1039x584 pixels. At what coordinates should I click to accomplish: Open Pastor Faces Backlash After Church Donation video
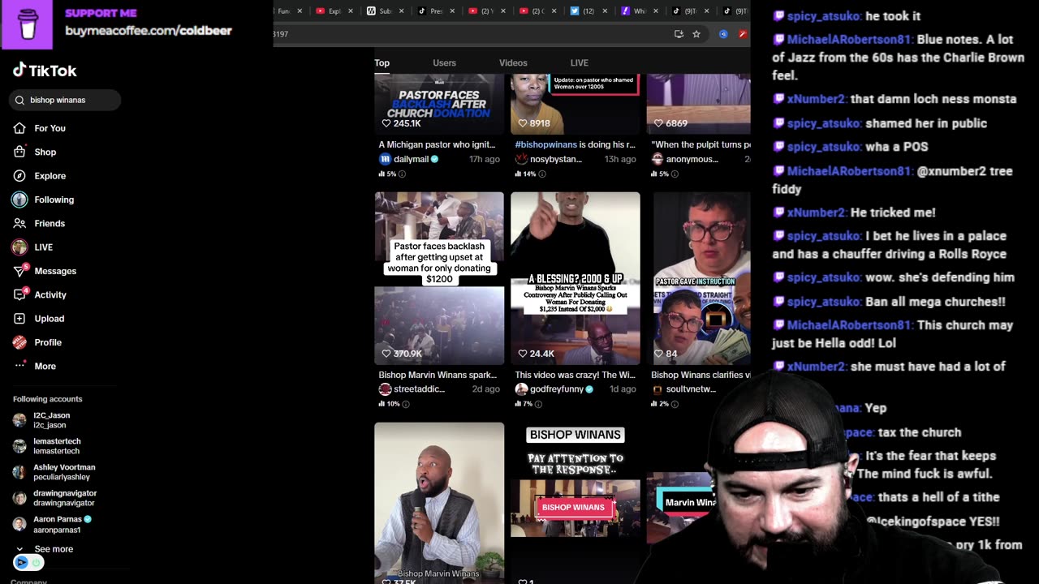[438, 104]
